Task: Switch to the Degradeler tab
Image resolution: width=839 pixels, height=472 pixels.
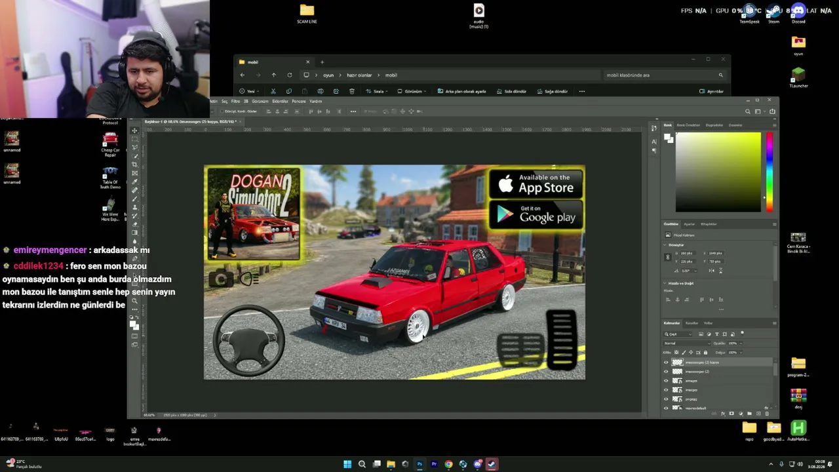Action: 714,125
